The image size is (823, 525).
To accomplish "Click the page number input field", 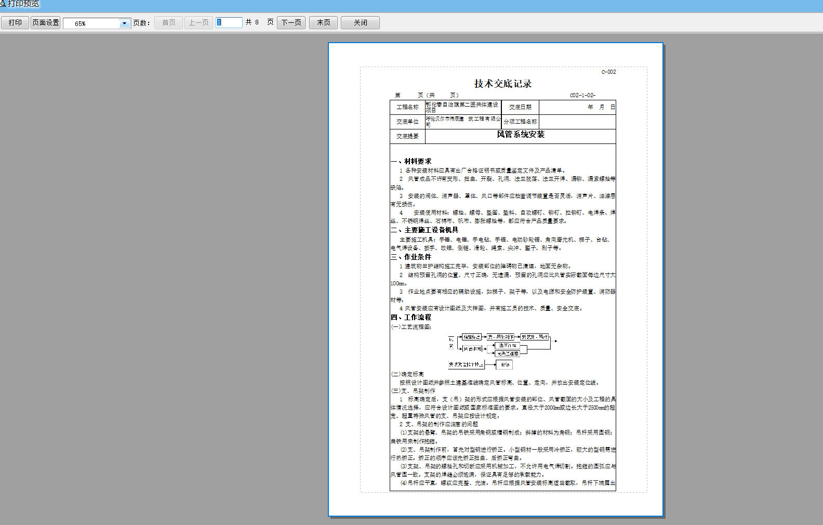I will [229, 22].
